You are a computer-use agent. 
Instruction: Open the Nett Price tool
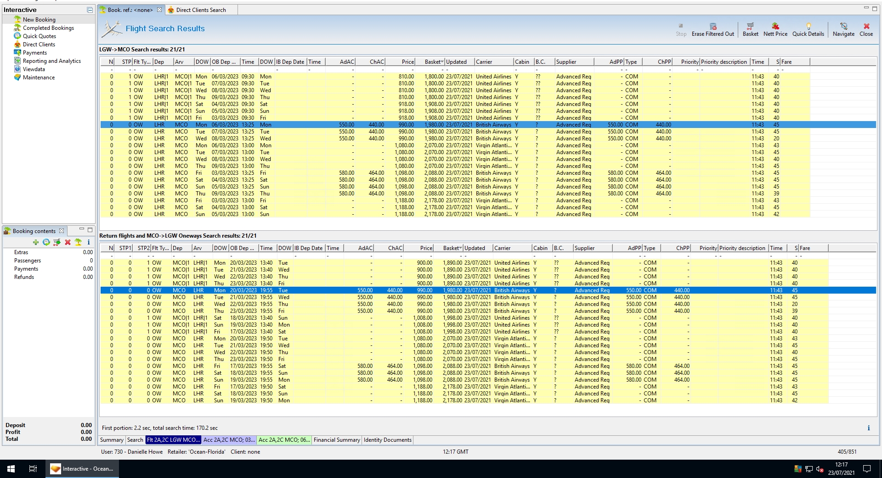(x=775, y=27)
